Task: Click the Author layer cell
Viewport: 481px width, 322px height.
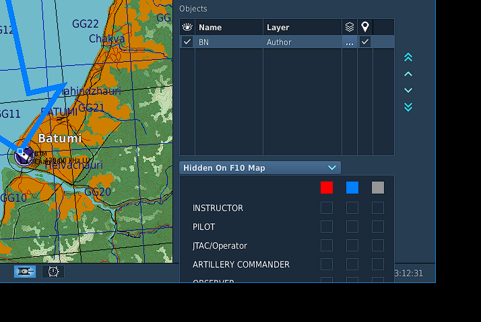Action: (x=302, y=42)
